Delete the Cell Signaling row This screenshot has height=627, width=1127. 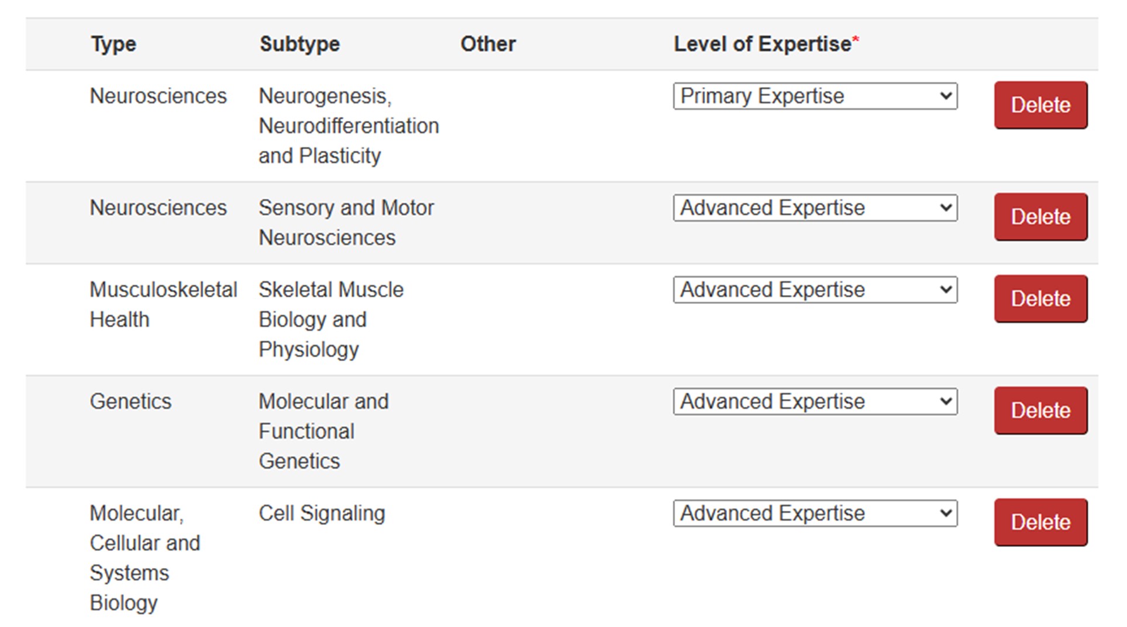point(1040,522)
